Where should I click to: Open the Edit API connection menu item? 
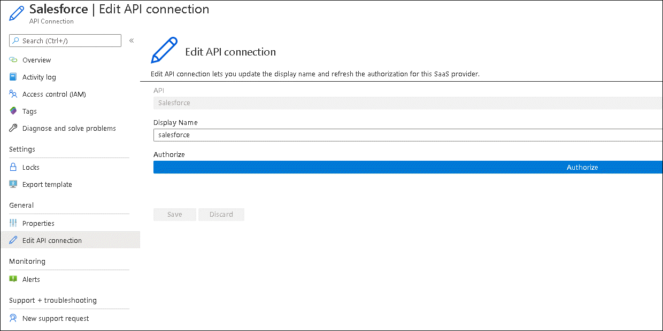coord(52,240)
